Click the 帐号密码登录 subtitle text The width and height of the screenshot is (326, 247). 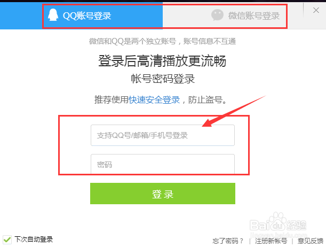tap(163, 79)
